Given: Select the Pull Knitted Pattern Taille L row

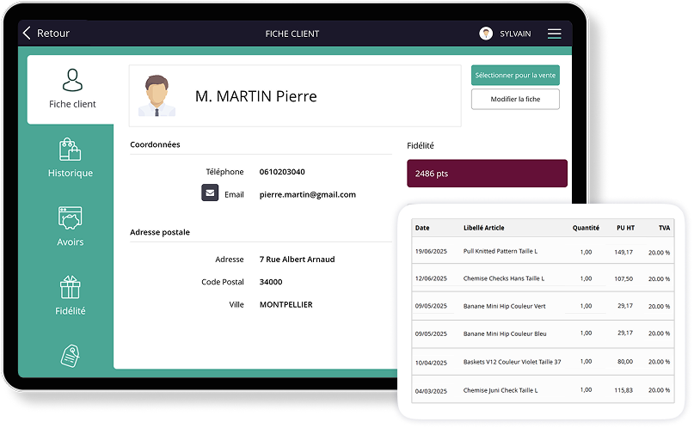Looking at the screenshot, I should [500, 252].
